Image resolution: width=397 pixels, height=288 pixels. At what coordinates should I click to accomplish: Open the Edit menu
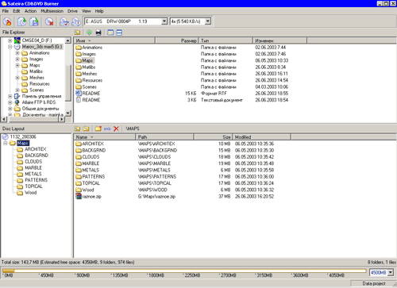tap(17, 11)
